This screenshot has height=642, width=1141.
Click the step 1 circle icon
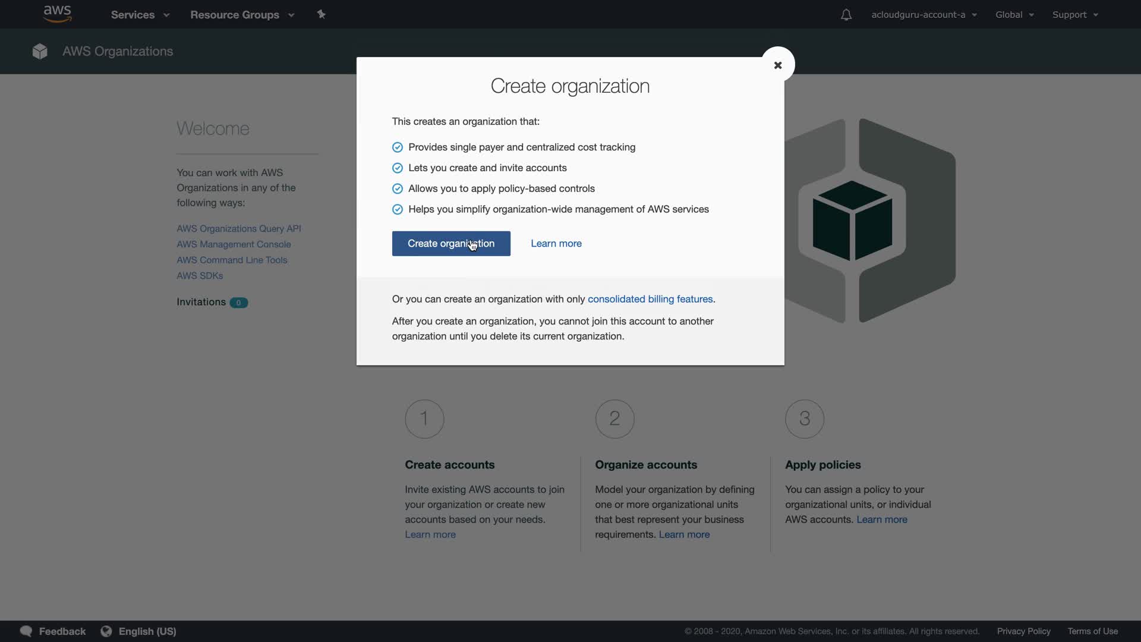424,418
